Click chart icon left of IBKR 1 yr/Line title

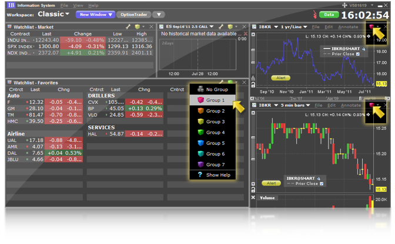254,26
